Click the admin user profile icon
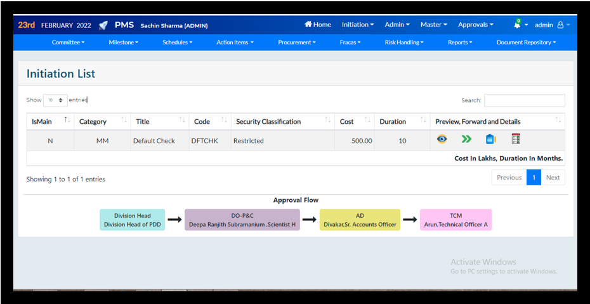 pos(560,25)
